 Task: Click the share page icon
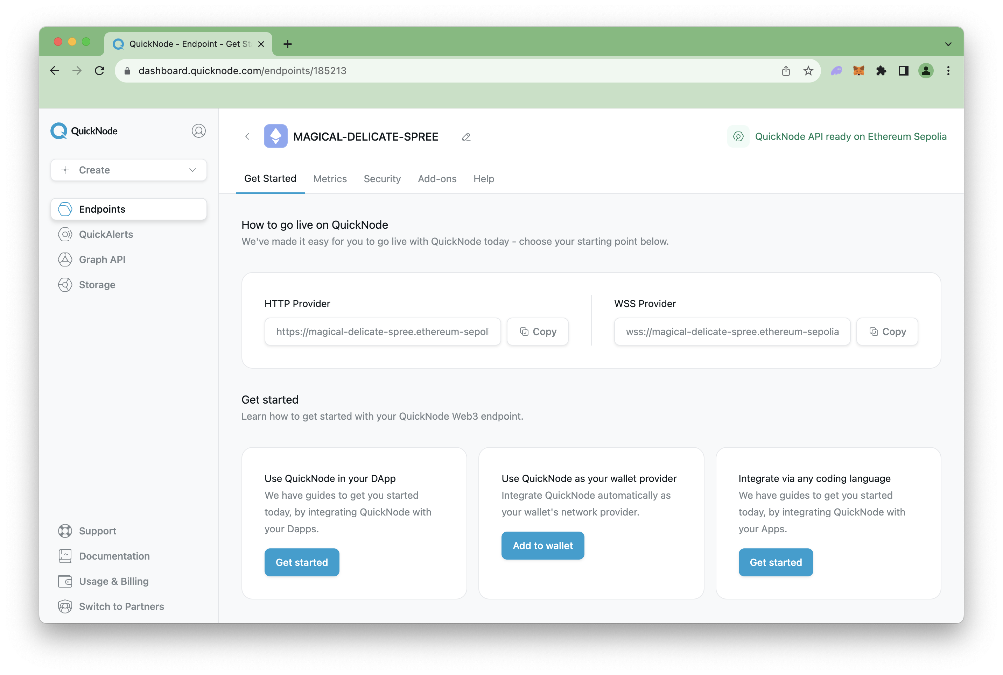click(x=786, y=71)
